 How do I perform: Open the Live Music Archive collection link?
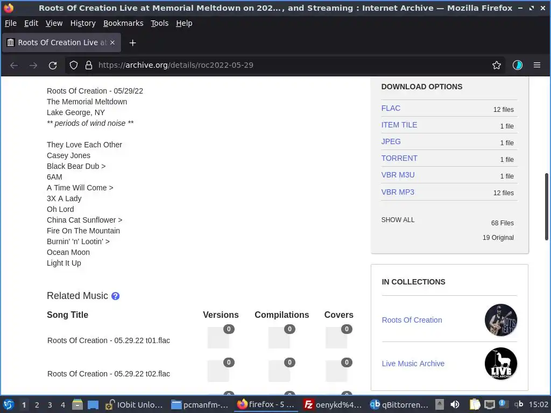tap(413, 364)
